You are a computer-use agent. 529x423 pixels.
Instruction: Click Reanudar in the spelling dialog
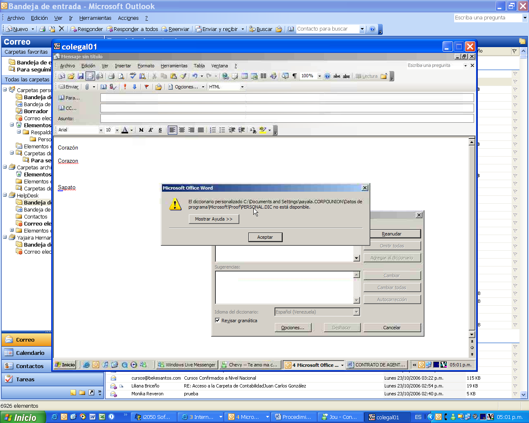392,234
